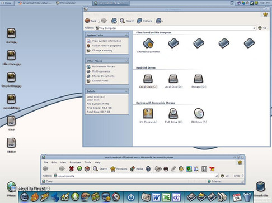This screenshot has height=203, width=272.
Task: Click View system information link
Action: point(106,41)
